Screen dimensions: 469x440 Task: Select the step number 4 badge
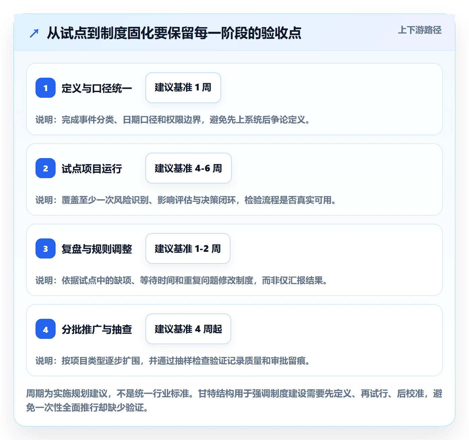(46, 329)
